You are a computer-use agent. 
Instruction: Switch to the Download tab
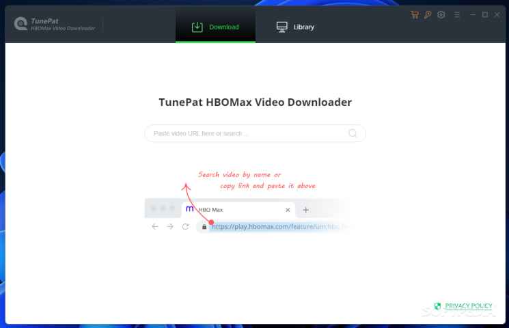[215, 27]
